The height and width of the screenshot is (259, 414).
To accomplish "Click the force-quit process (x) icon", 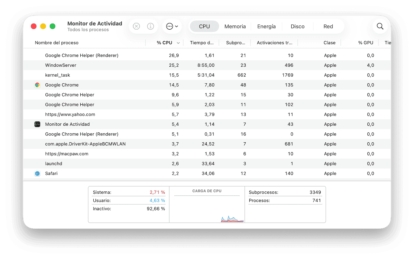I will (x=136, y=26).
